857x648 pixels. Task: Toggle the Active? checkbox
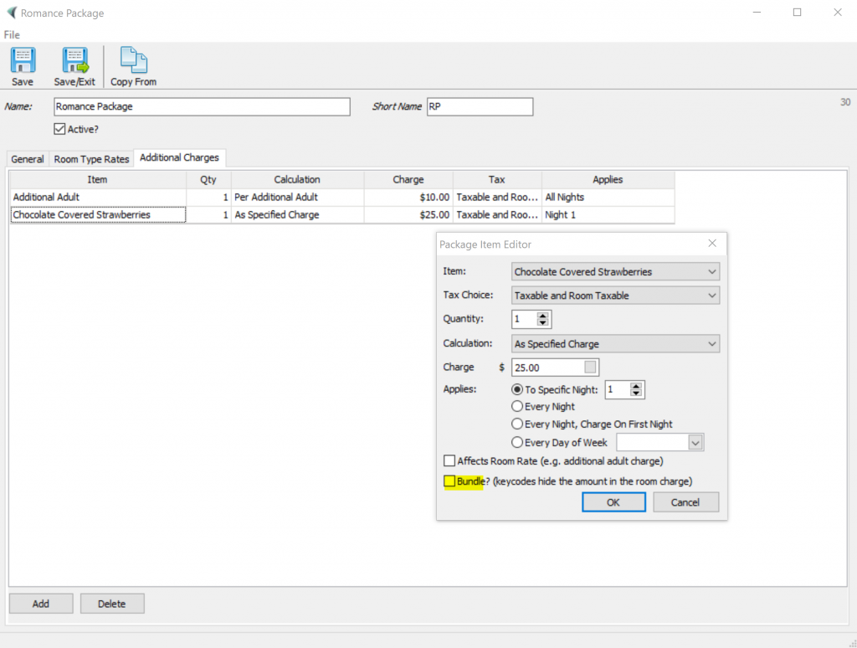click(x=59, y=129)
